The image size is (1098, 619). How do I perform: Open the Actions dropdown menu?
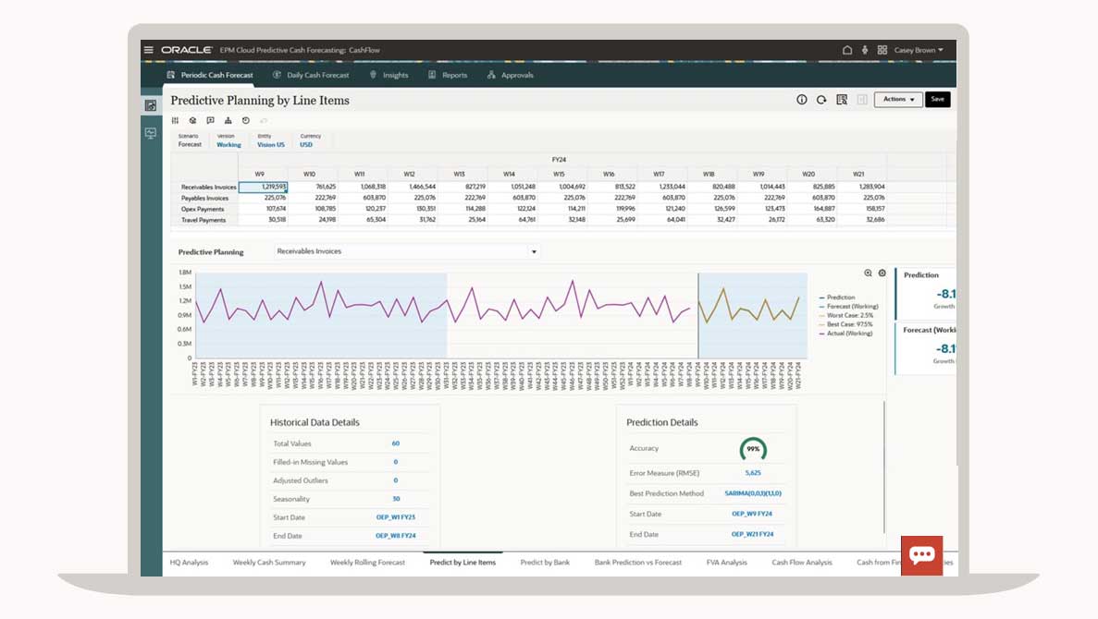tap(897, 100)
